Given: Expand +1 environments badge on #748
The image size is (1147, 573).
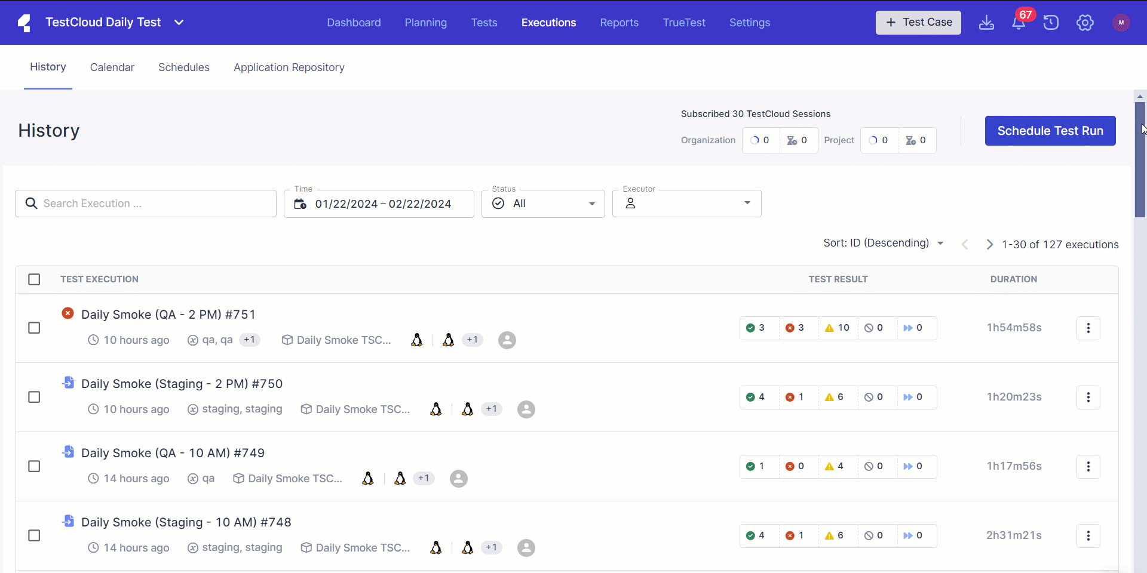Looking at the screenshot, I should click(x=492, y=547).
